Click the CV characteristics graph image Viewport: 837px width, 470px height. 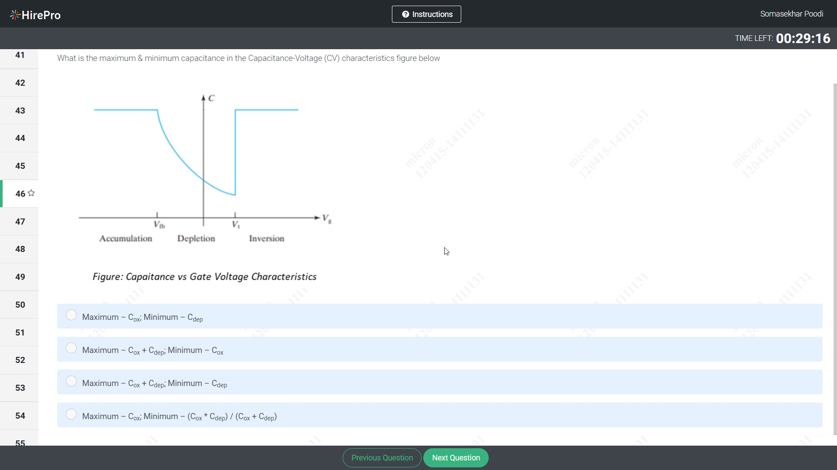tap(205, 169)
